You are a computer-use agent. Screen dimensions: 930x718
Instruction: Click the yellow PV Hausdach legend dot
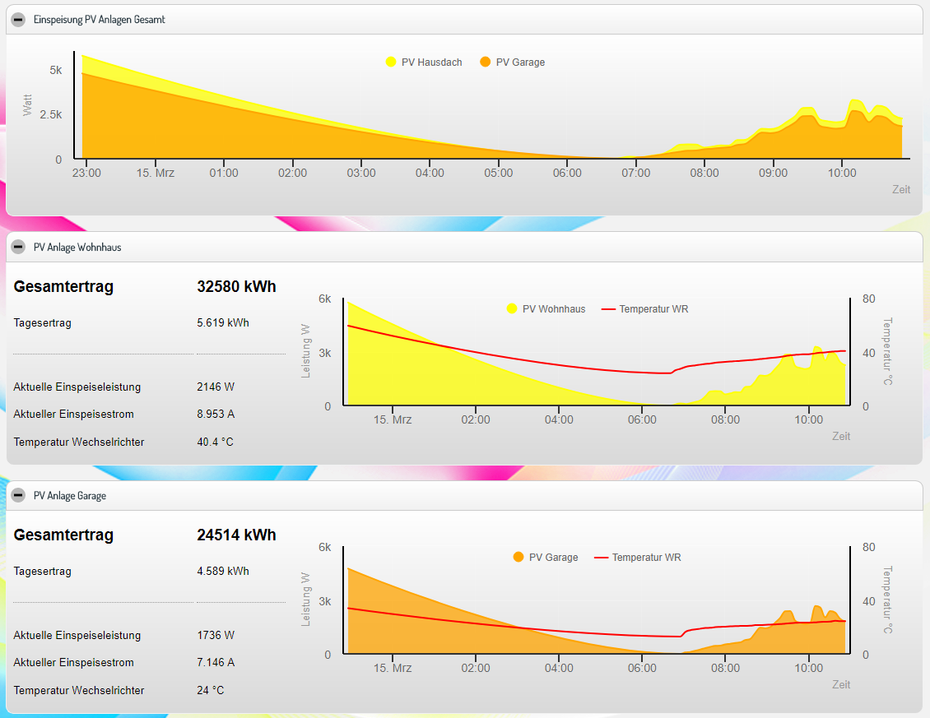[391, 62]
